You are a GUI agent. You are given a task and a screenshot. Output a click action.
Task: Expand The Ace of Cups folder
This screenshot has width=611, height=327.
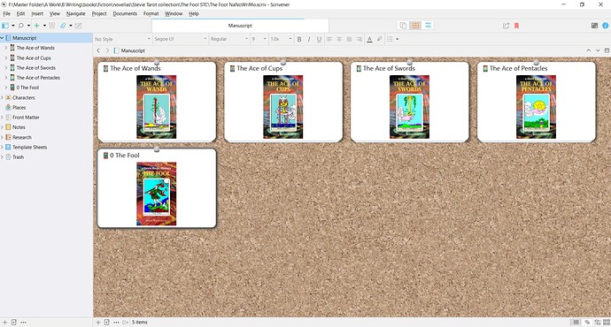[6, 58]
